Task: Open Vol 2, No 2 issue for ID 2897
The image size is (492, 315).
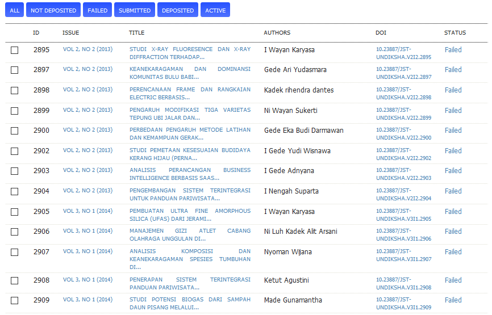Action: (x=87, y=69)
